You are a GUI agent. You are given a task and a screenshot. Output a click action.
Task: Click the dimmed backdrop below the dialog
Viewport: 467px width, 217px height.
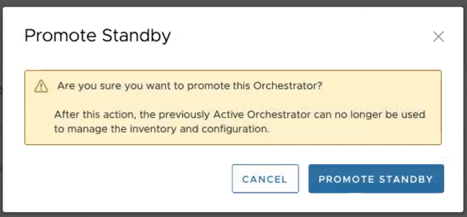(234, 215)
